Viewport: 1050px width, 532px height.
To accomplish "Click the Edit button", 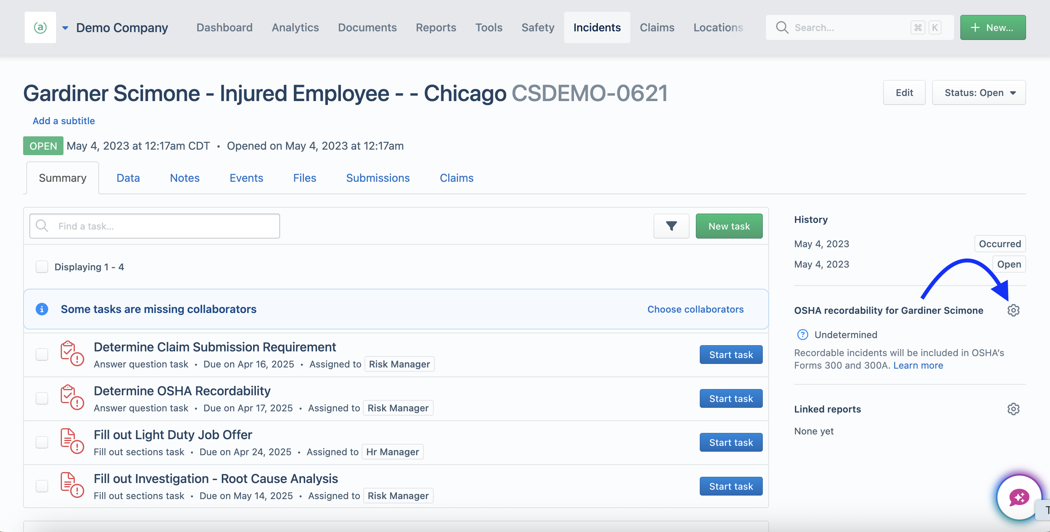I will tap(904, 92).
